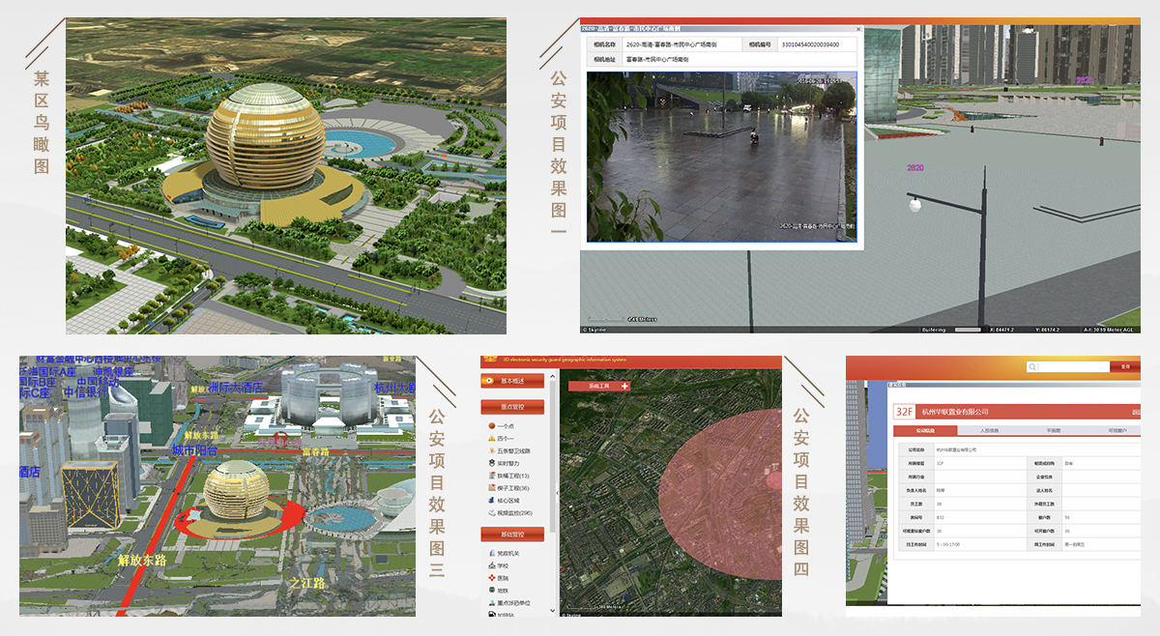Click the 医院 red cross icon
Image resolution: width=1160 pixels, height=636 pixels.
pos(491,578)
